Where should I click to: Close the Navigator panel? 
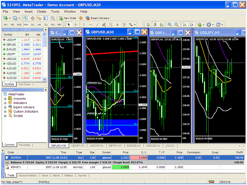pos(46,90)
